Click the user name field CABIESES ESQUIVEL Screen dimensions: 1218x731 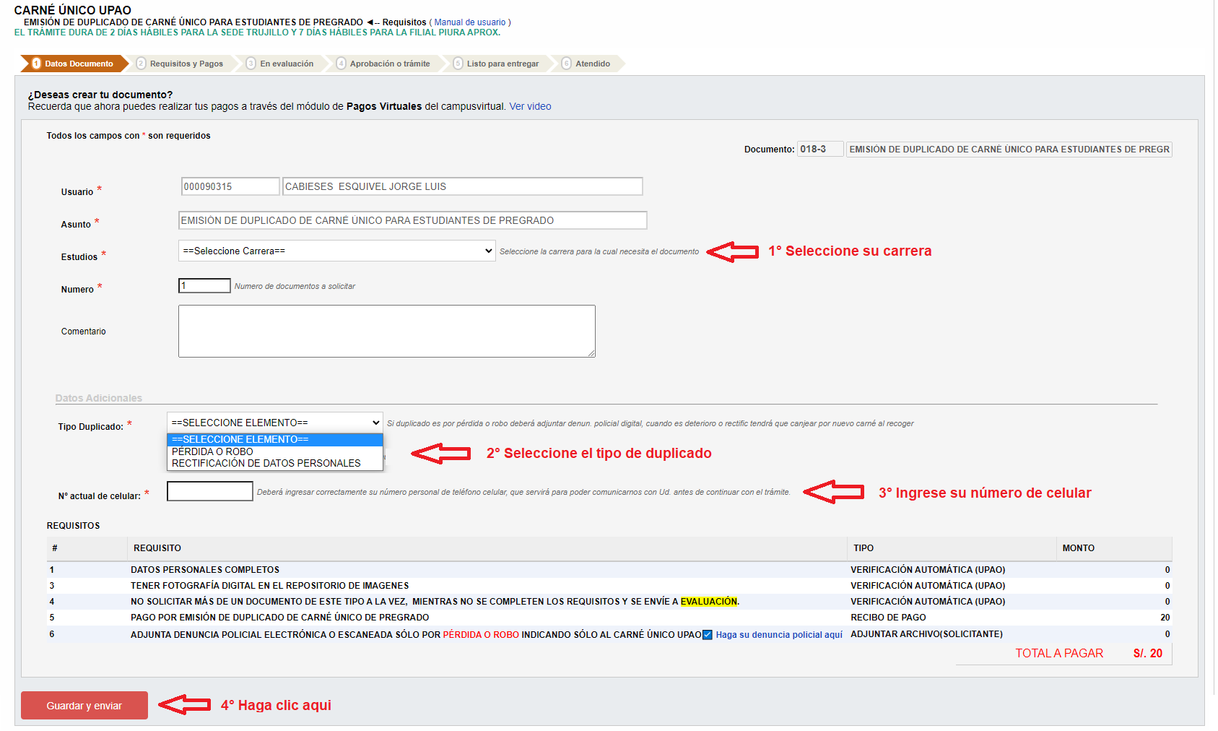point(462,186)
